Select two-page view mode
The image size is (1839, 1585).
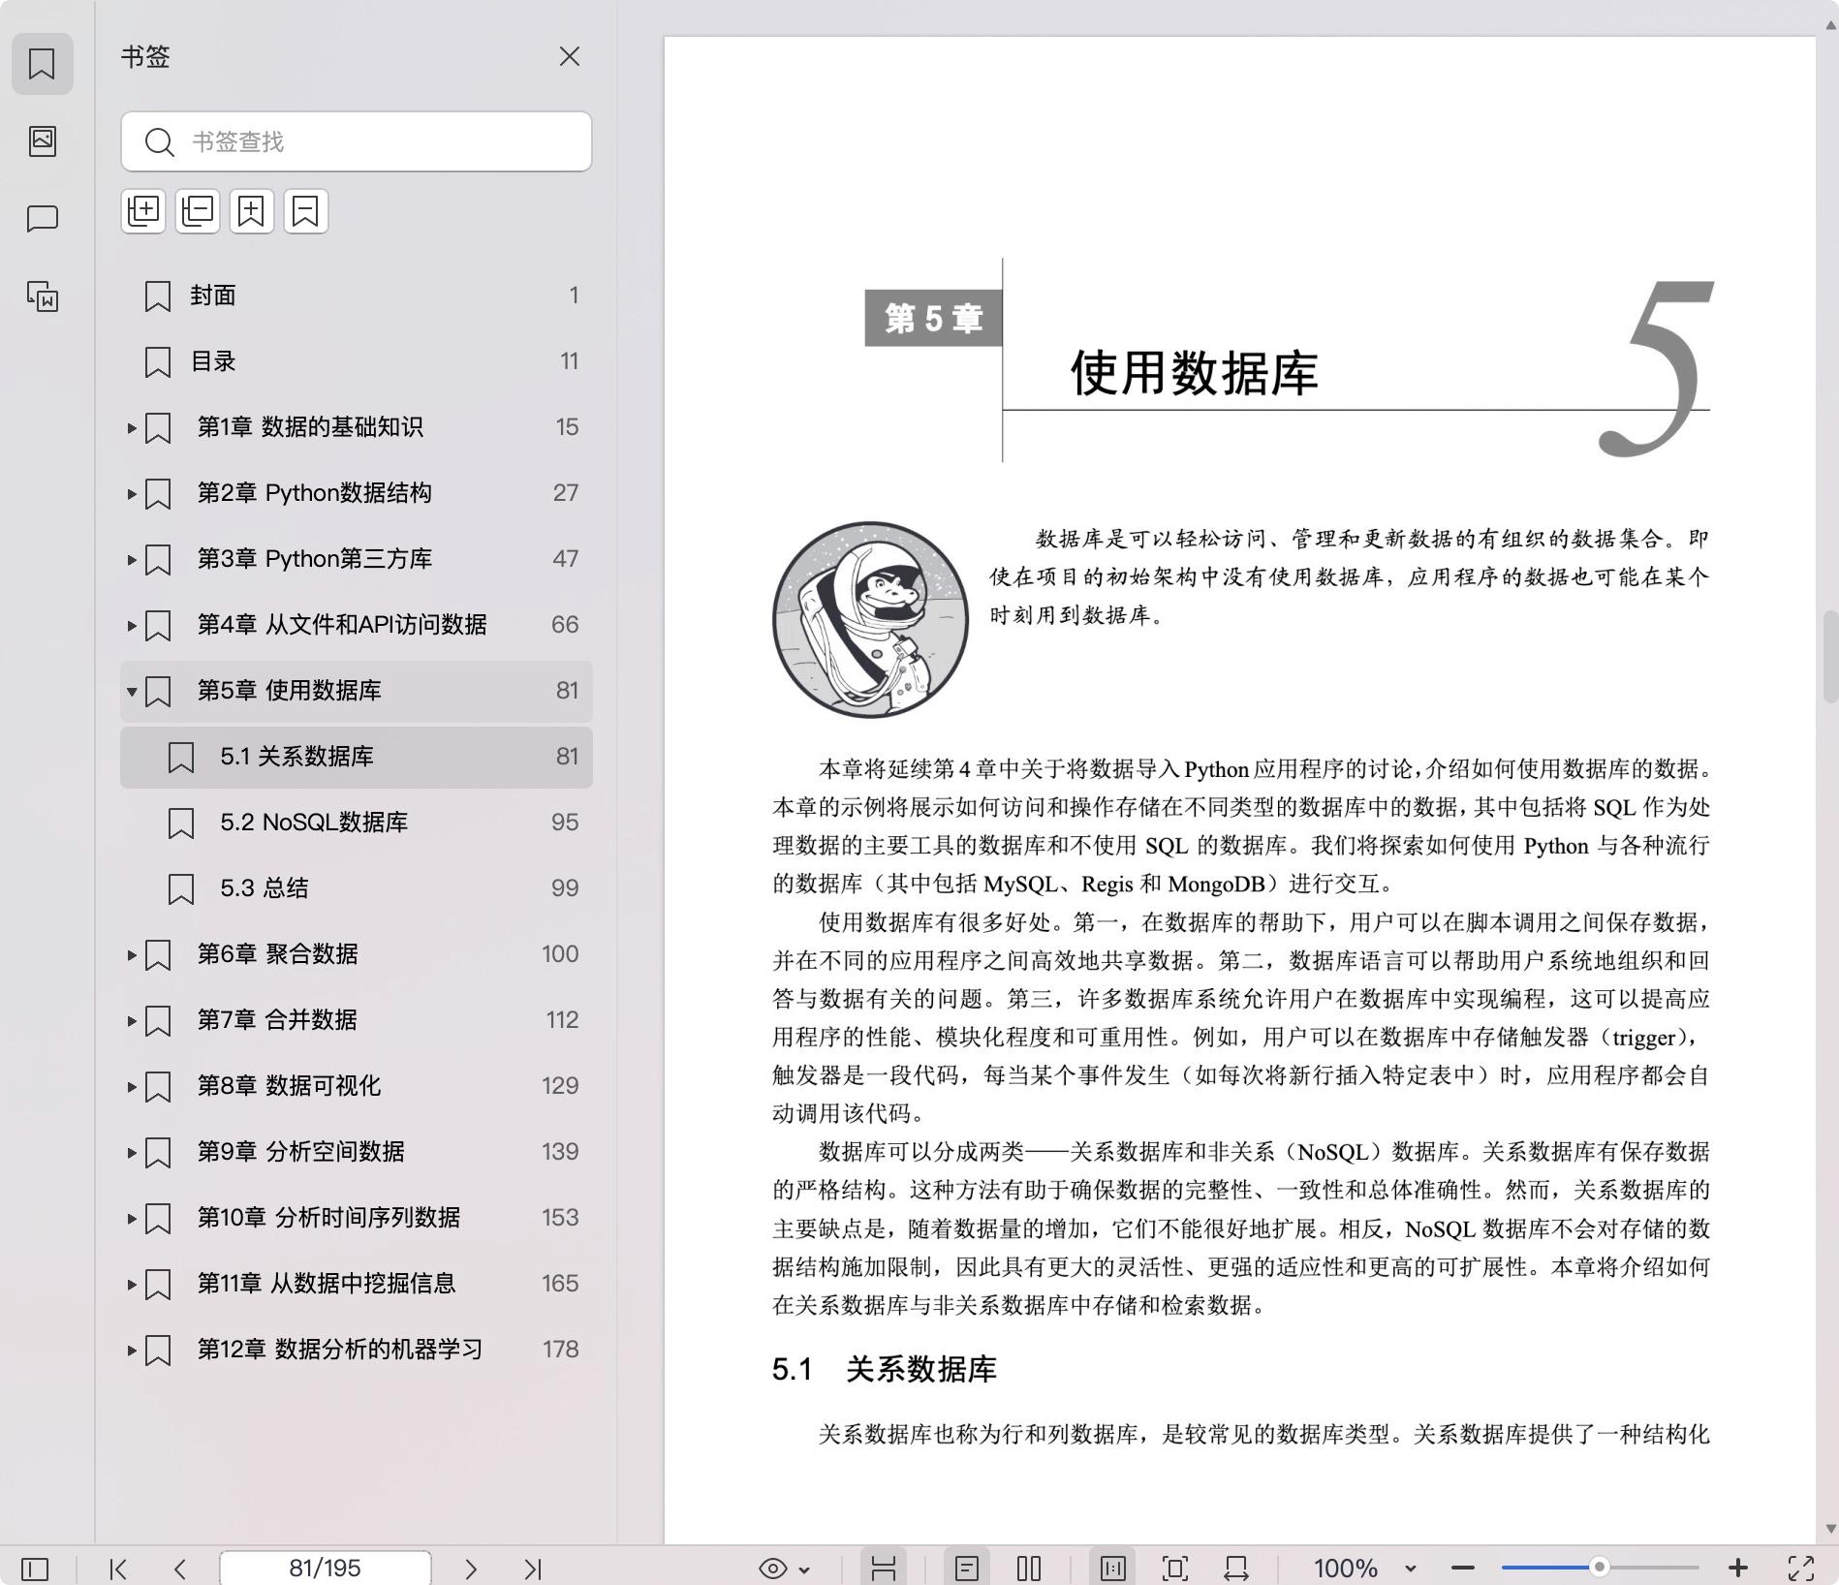click(1029, 1569)
